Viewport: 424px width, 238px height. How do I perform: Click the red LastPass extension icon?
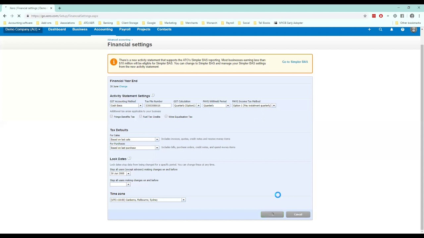pos(374,16)
